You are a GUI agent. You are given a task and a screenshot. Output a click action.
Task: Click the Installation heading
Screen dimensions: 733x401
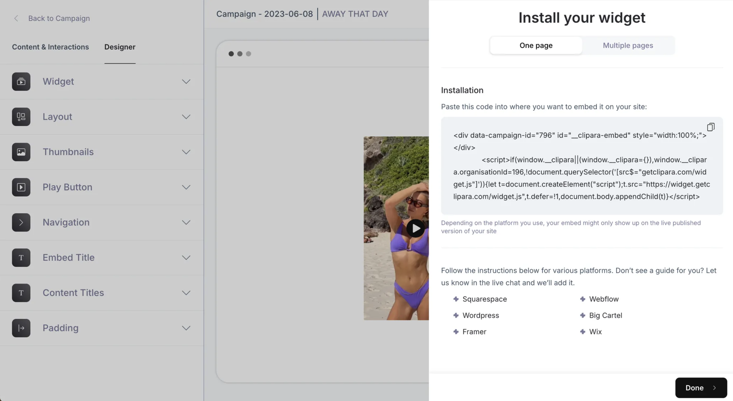(x=462, y=90)
